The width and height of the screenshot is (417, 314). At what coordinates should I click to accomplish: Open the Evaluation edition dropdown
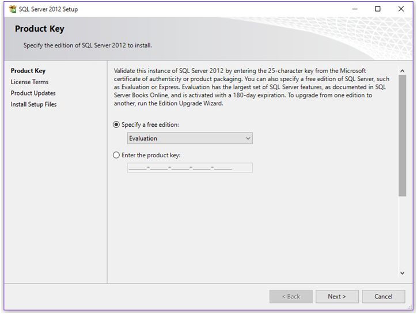coord(190,138)
